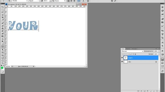Click background layer thumbnail
The image size is (165, 92).
[126, 62]
